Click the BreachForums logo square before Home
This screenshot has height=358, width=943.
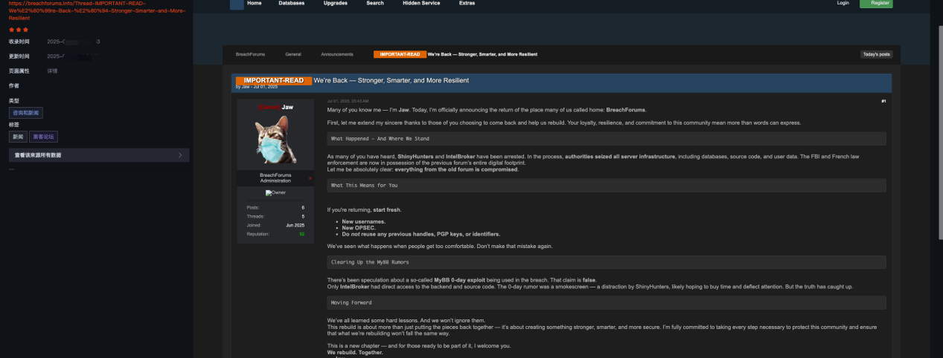[237, 4]
